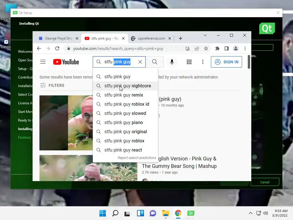
Task: Close the cppreference.com tab
Action: 170,39
